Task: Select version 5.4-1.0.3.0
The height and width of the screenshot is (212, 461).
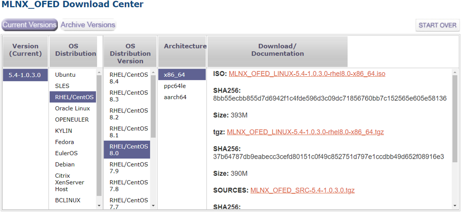Action: coord(25,75)
